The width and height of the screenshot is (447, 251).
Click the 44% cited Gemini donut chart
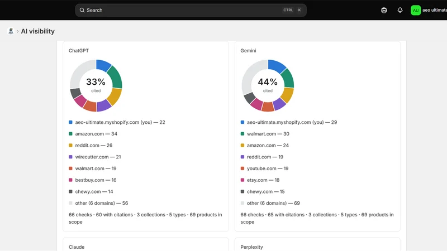268,85
